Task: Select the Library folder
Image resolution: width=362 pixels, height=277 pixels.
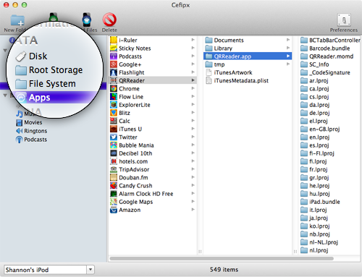Action: click(x=219, y=48)
